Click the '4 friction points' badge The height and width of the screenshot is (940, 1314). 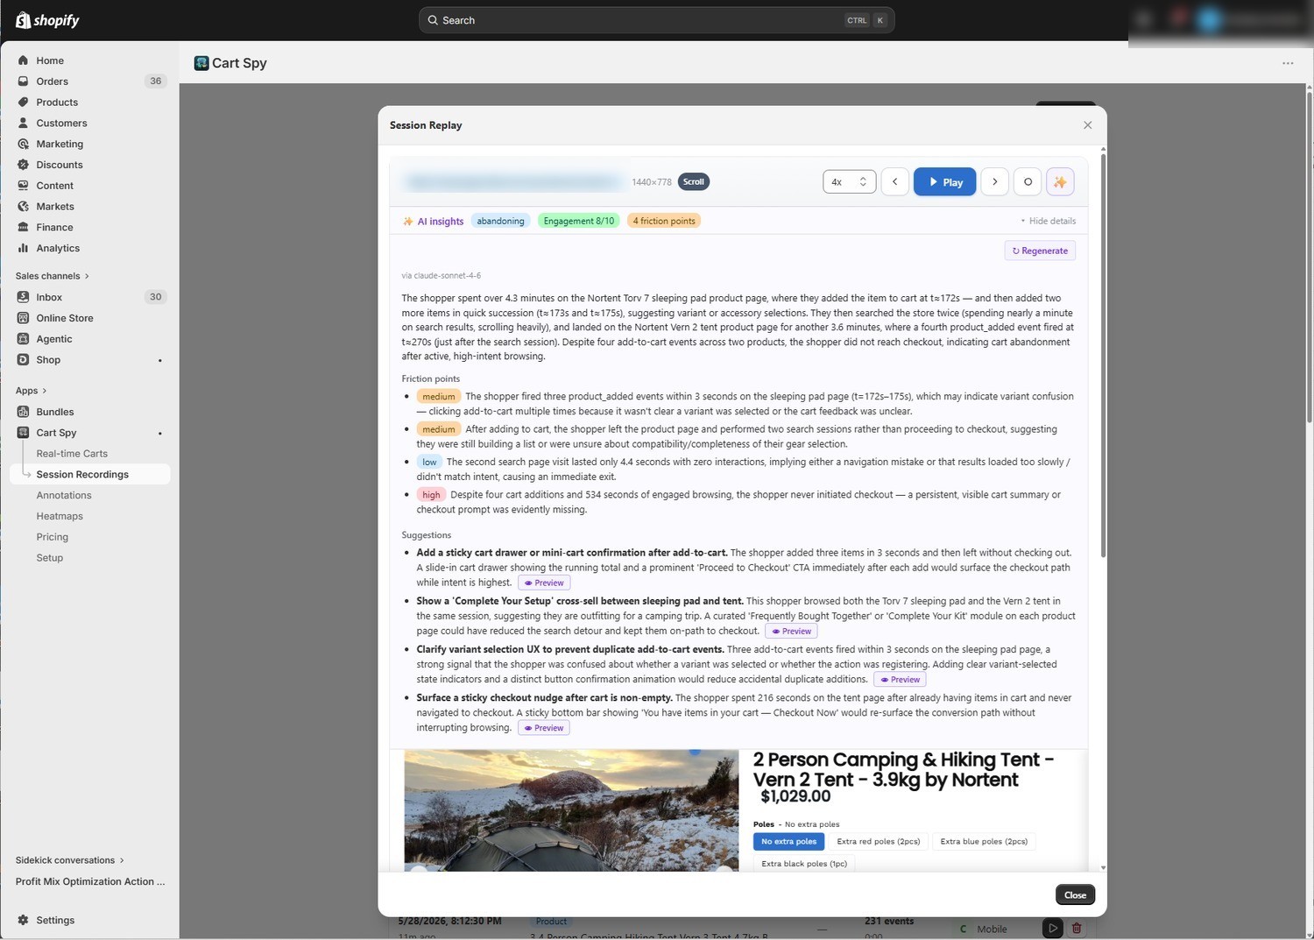664,221
